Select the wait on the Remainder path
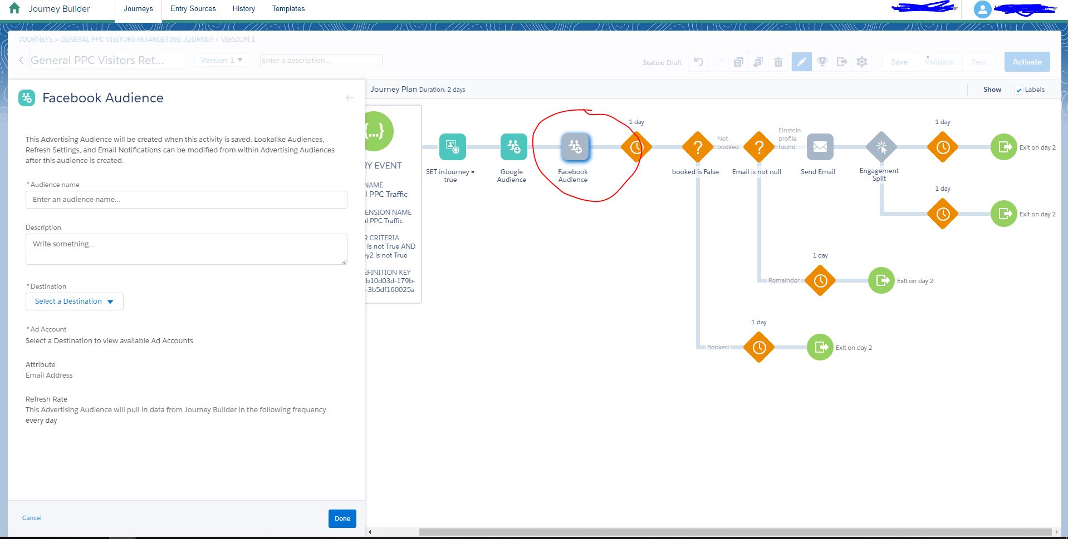The height and width of the screenshot is (539, 1068). (x=820, y=280)
